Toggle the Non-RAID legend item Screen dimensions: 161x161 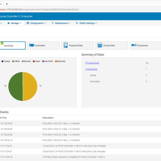click(47, 61)
